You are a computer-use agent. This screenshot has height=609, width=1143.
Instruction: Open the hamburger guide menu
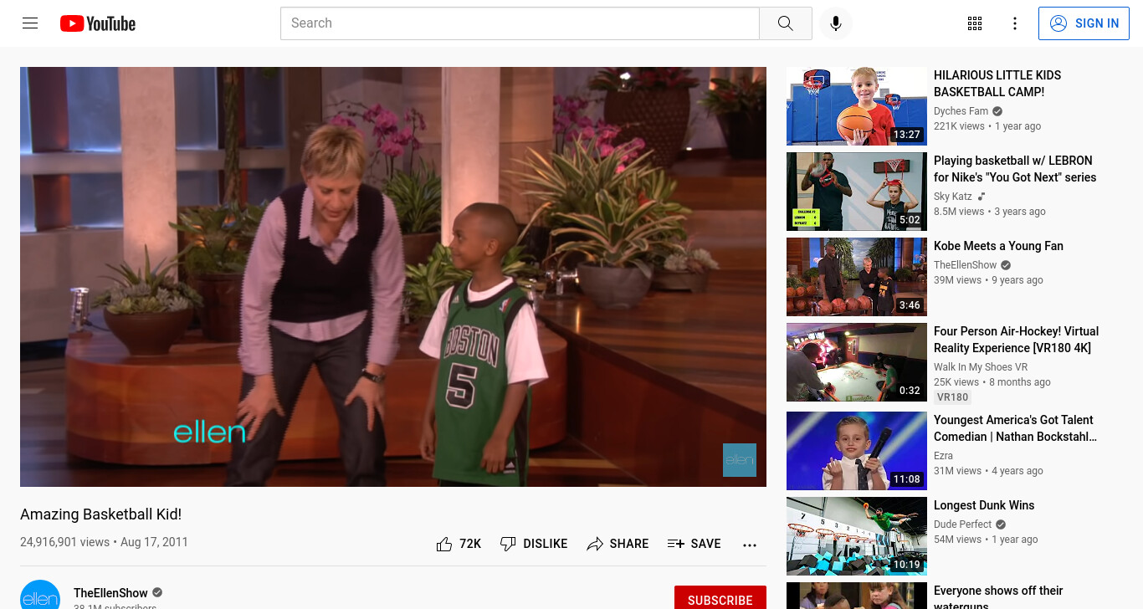pyautogui.click(x=30, y=23)
